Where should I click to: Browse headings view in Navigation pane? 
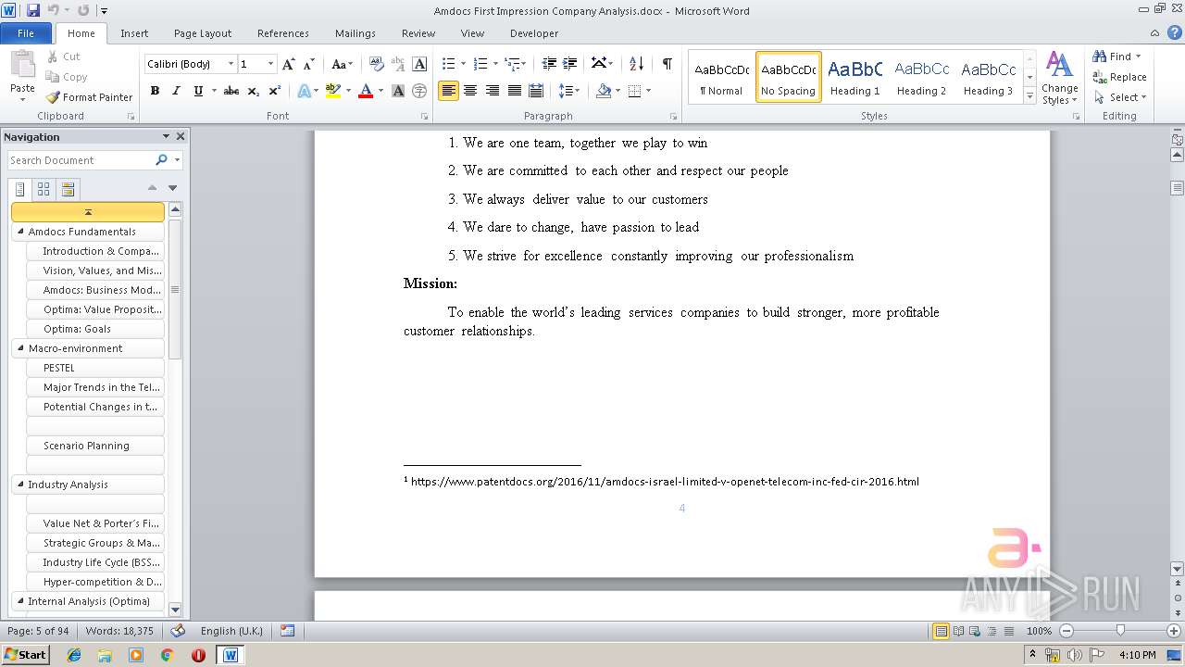[x=20, y=189]
